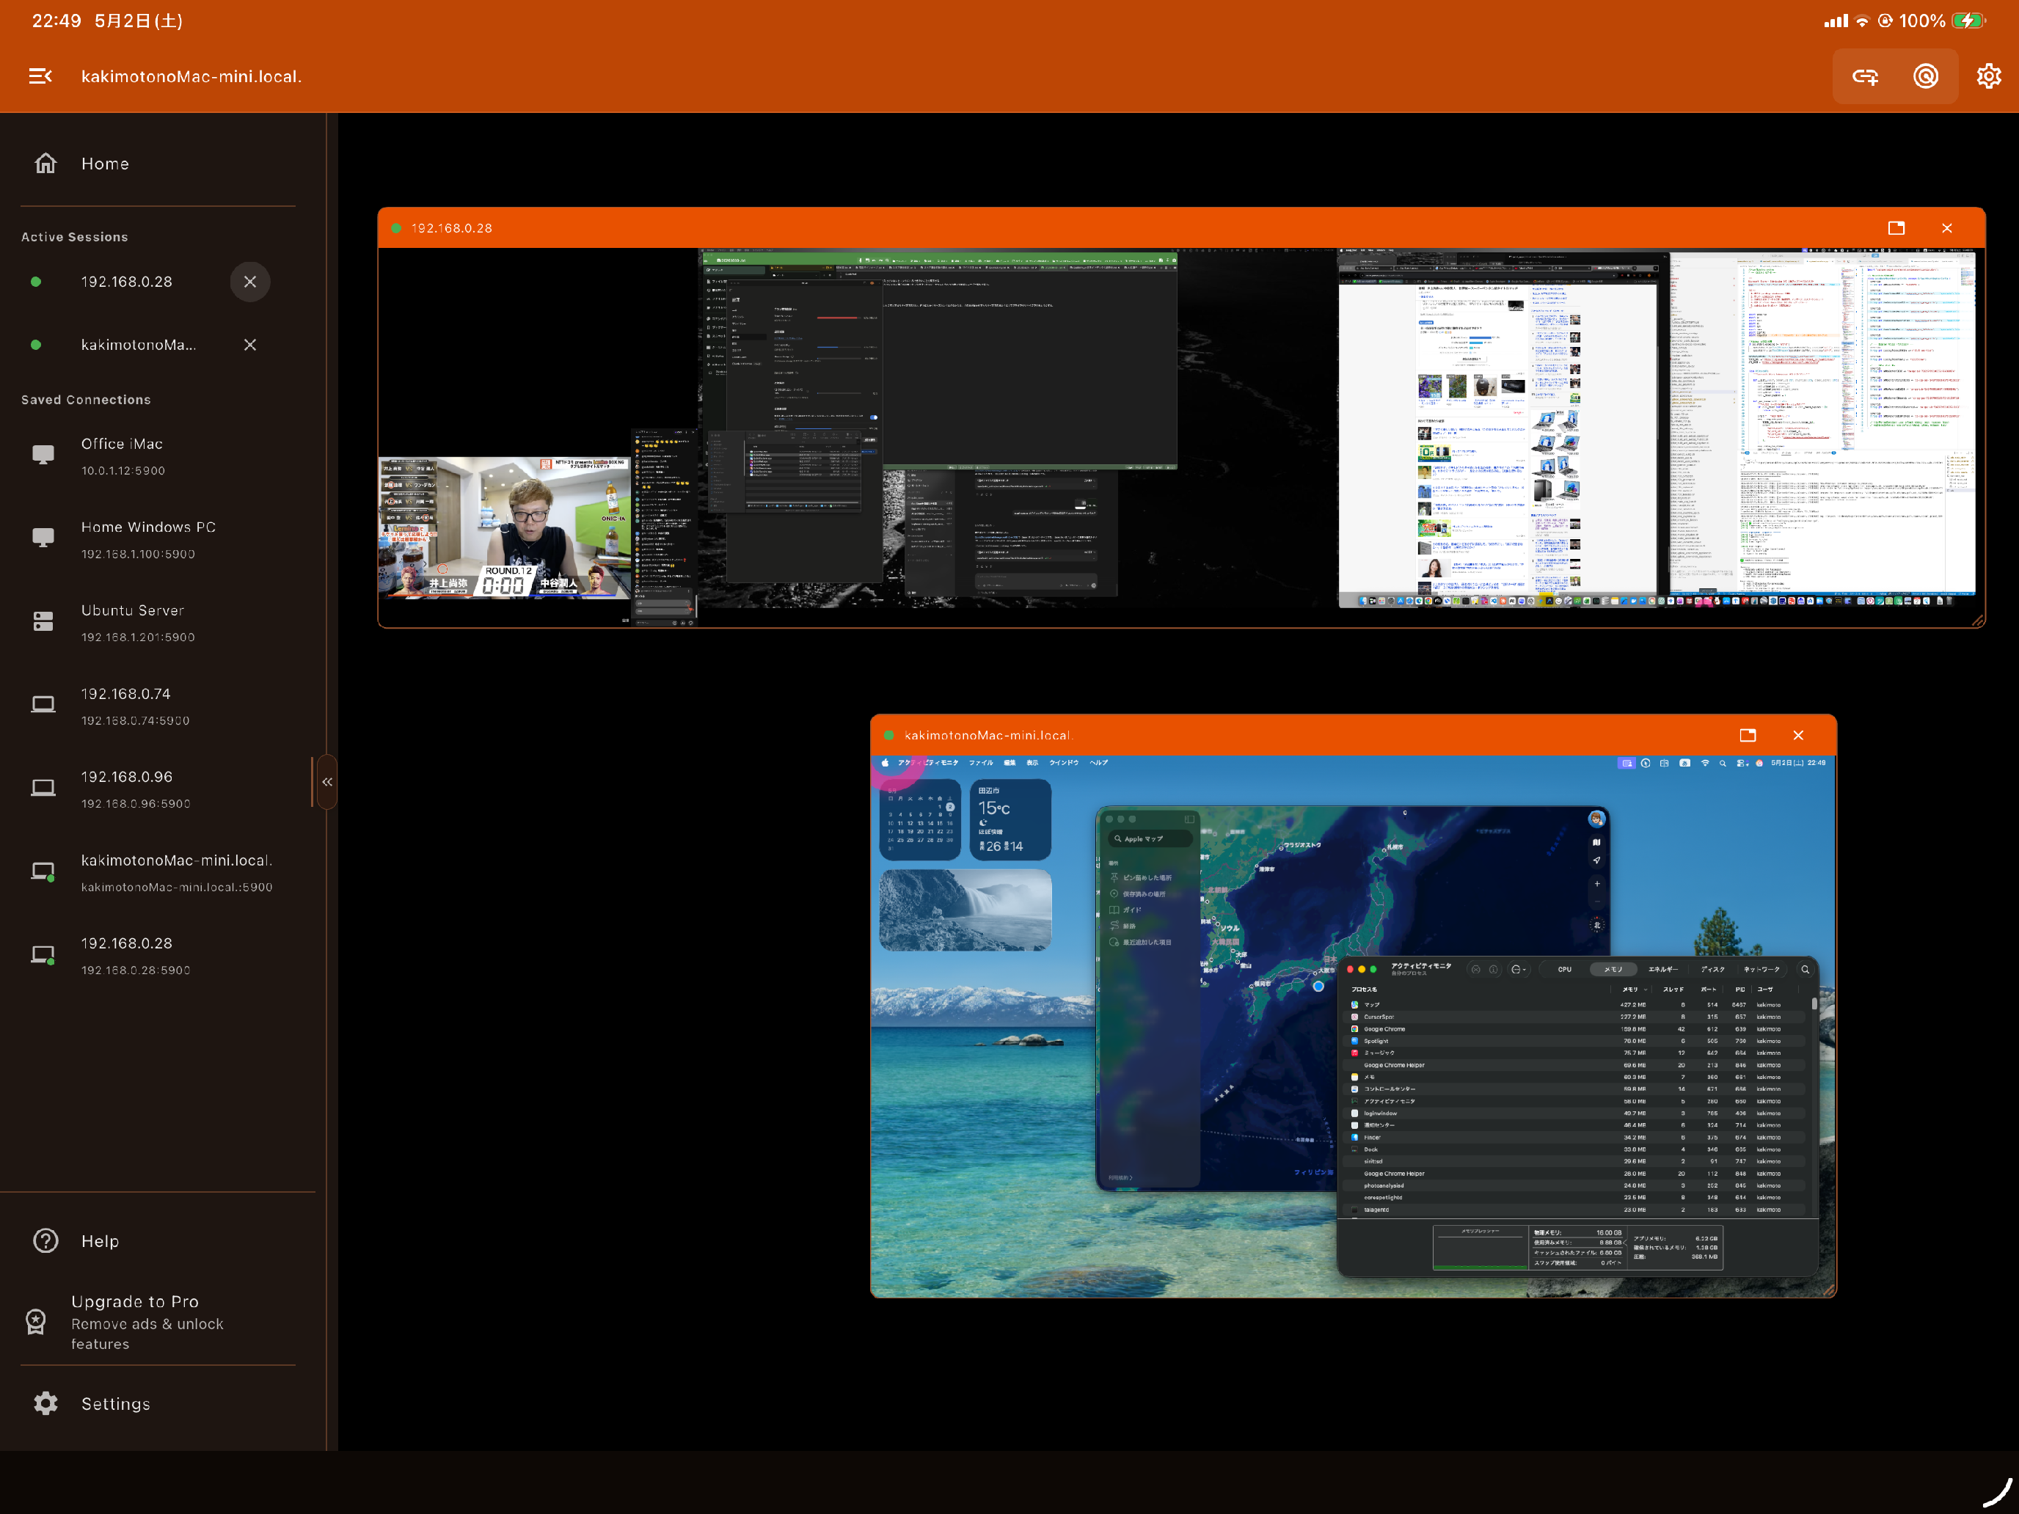The width and height of the screenshot is (2019, 1514).
Task: Click the current location arrow in Maps
Action: [1596, 860]
